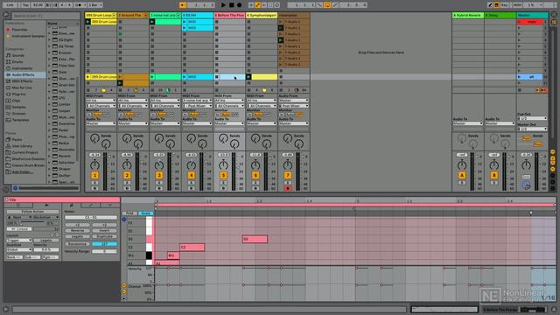Toggle the return A activator button
Viewport: 560px width, 315px height.
[x=462, y=175]
